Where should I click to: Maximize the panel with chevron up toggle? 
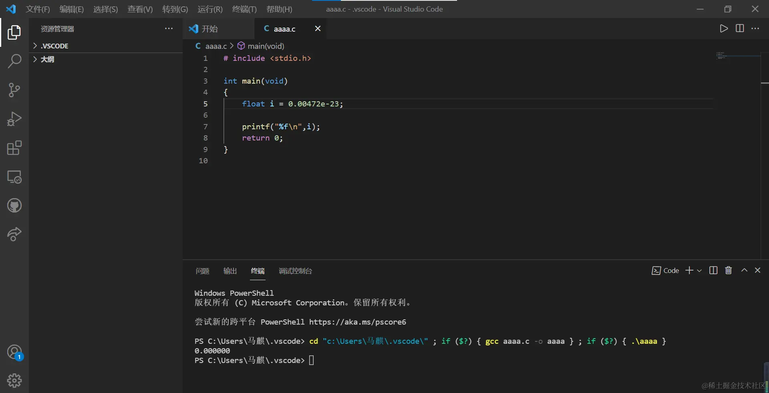[x=744, y=270]
